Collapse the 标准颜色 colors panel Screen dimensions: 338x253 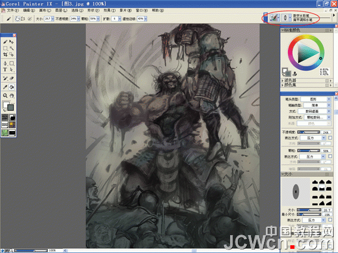(x=283, y=30)
